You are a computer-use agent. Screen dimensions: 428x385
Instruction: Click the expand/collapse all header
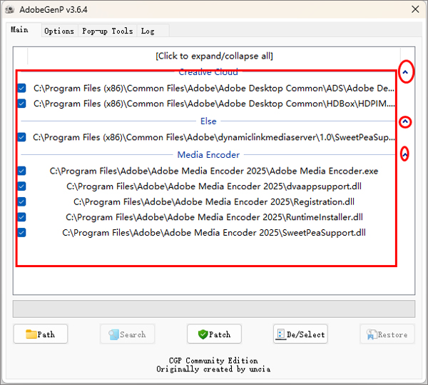[x=214, y=56]
